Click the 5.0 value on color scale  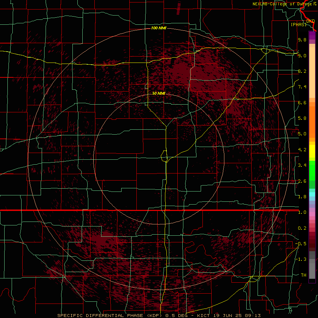point(302,134)
